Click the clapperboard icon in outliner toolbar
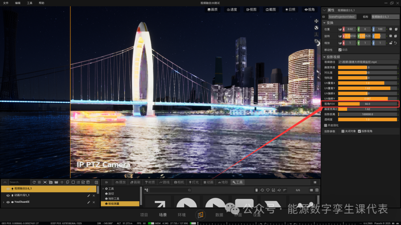Screen dimensions: 401x225 56,182
